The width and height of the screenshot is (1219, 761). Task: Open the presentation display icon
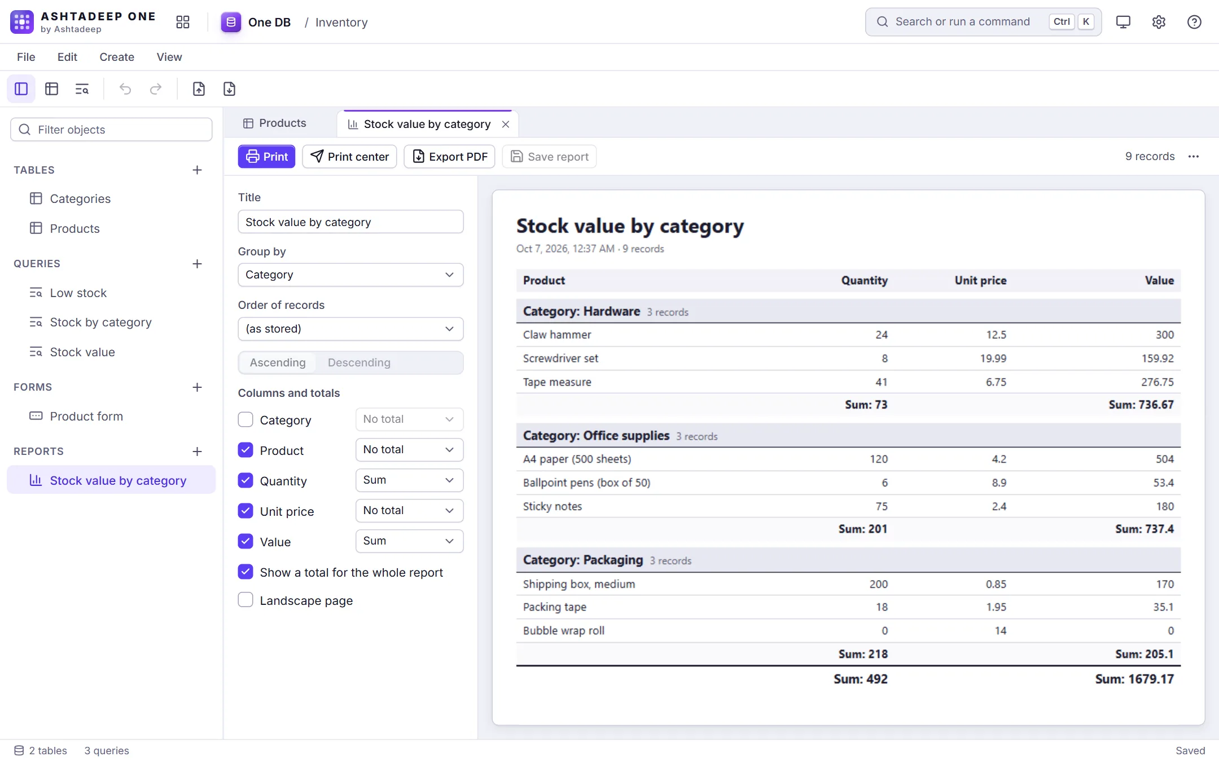(1123, 22)
